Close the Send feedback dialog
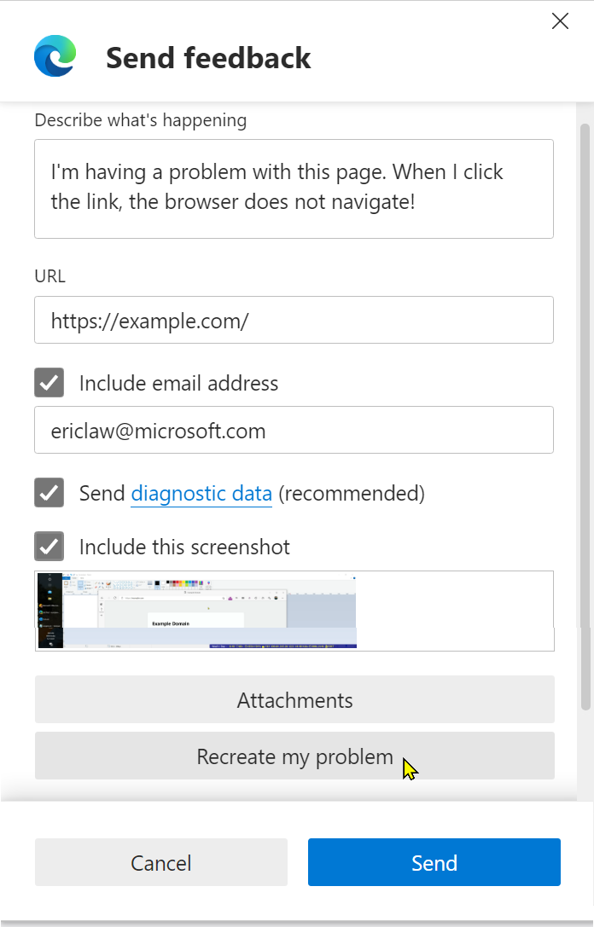 tap(560, 21)
